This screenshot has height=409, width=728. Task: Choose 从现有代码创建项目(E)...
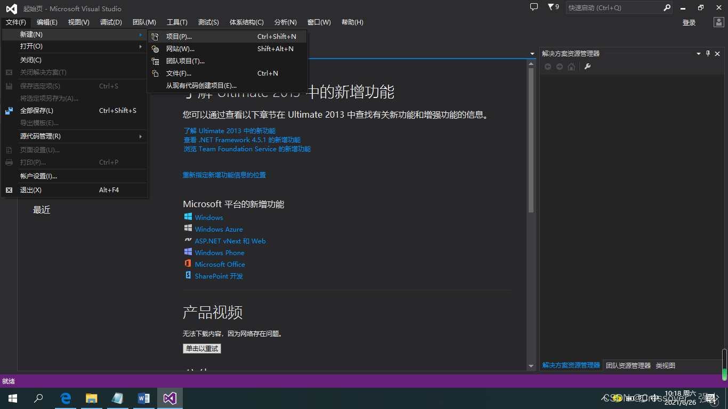click(227, 86)
